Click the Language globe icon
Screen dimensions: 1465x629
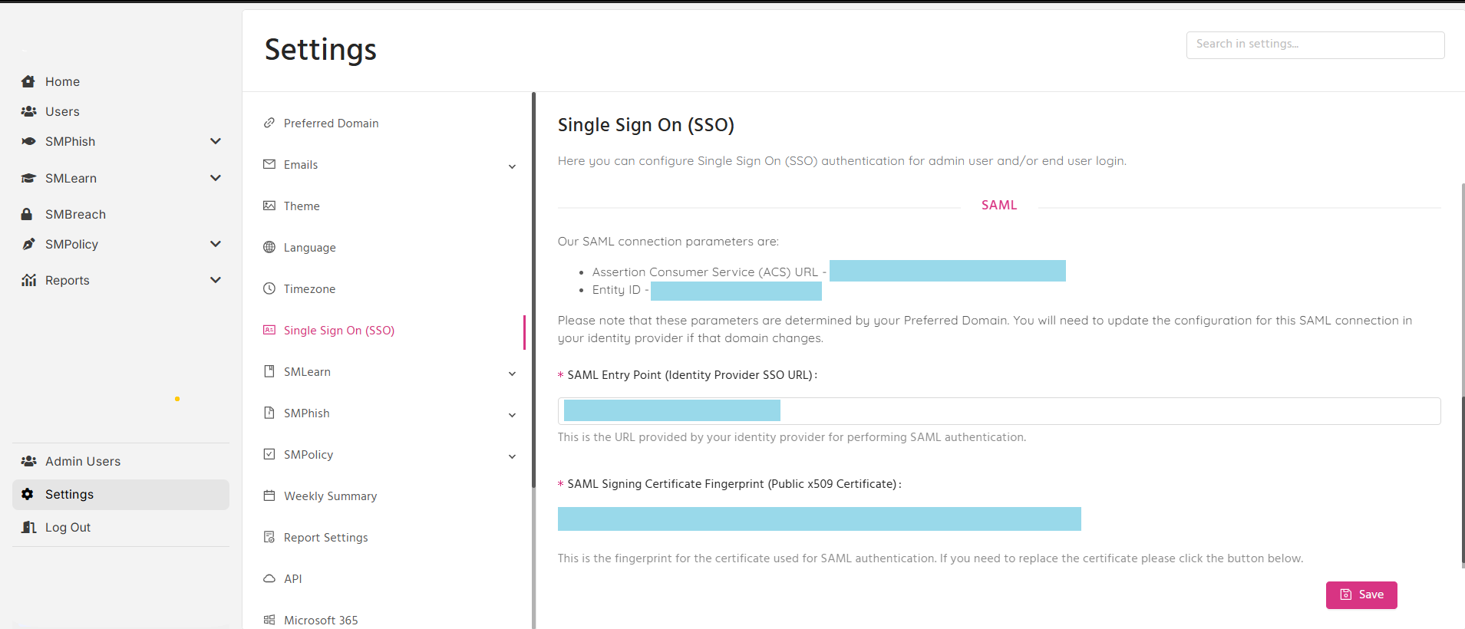click(269, 247)
